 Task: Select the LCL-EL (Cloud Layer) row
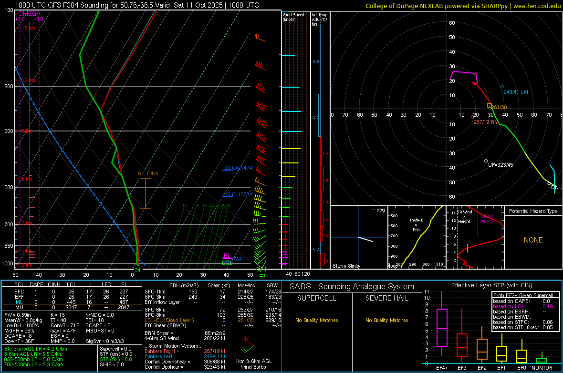click(x=213, y=320)
